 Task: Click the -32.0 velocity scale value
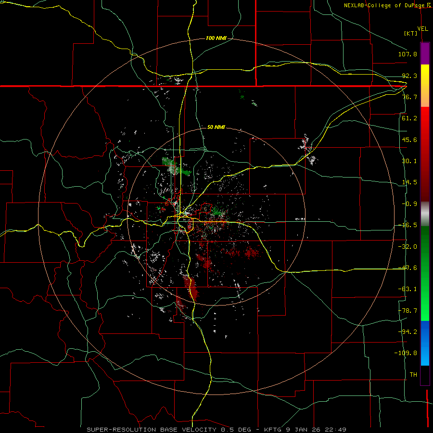click(408, 247)
